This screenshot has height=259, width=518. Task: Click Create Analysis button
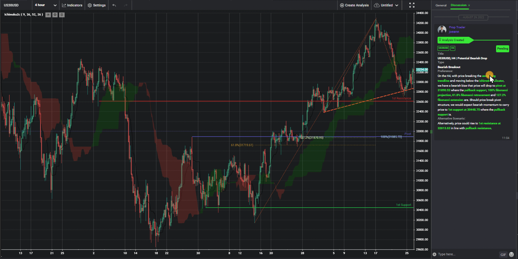coord(354,5)
